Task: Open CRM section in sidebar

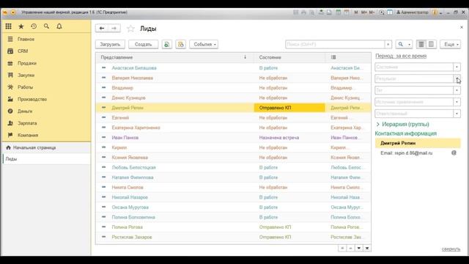Action: pyautogui.click(x=46, y=51)
